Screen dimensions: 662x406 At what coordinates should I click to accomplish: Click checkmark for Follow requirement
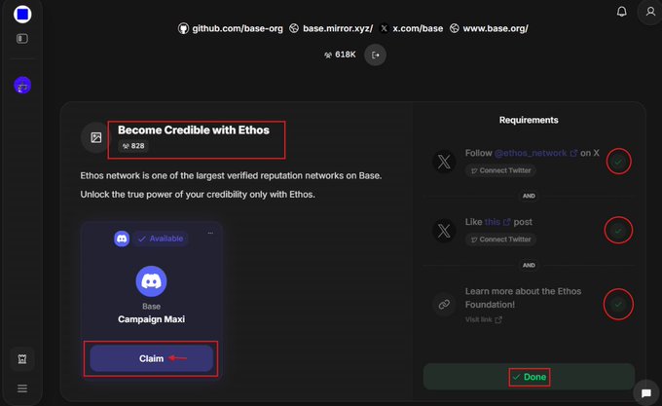tap(618, 162)
